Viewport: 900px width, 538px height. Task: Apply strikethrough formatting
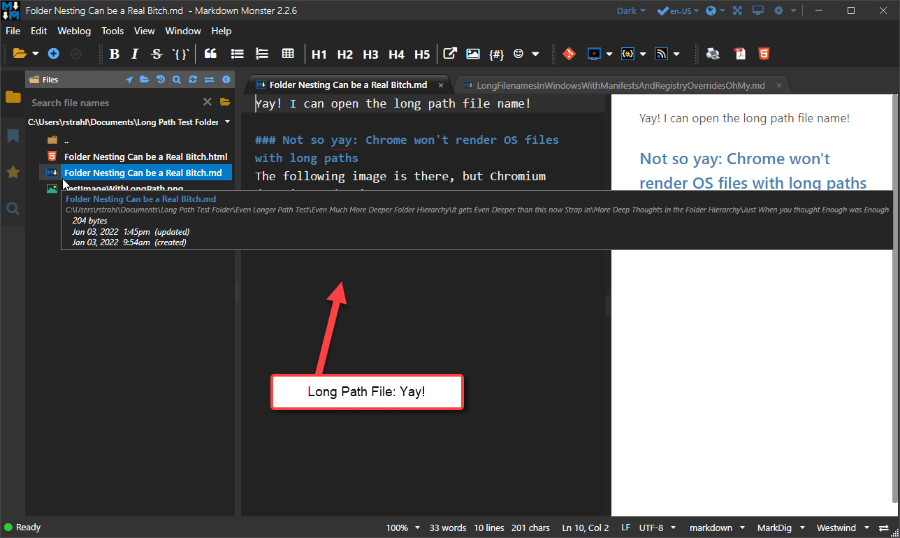(157, 54)
